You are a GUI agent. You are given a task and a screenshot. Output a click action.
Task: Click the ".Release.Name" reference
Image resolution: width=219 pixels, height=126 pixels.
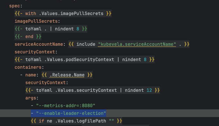[x=67, y=75]
